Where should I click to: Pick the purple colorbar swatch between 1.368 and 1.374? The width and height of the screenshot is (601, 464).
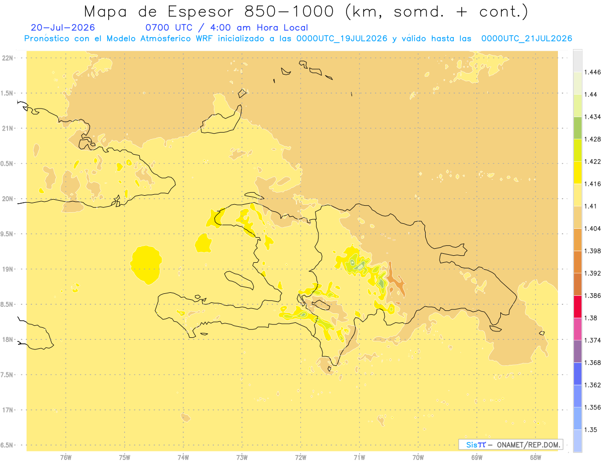[x=577, y=351]
